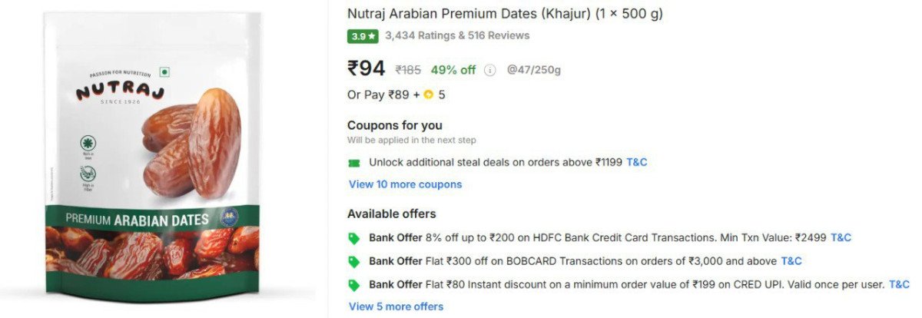Click the Nutraj Arabian Premium Dates title
Screen dimensions: 922x318
tap(505, 14)
